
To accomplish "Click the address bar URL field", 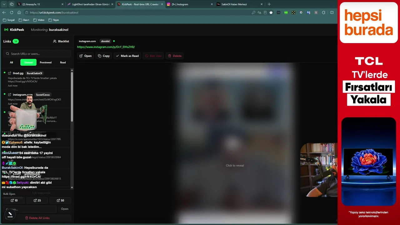I will point(137,12).
